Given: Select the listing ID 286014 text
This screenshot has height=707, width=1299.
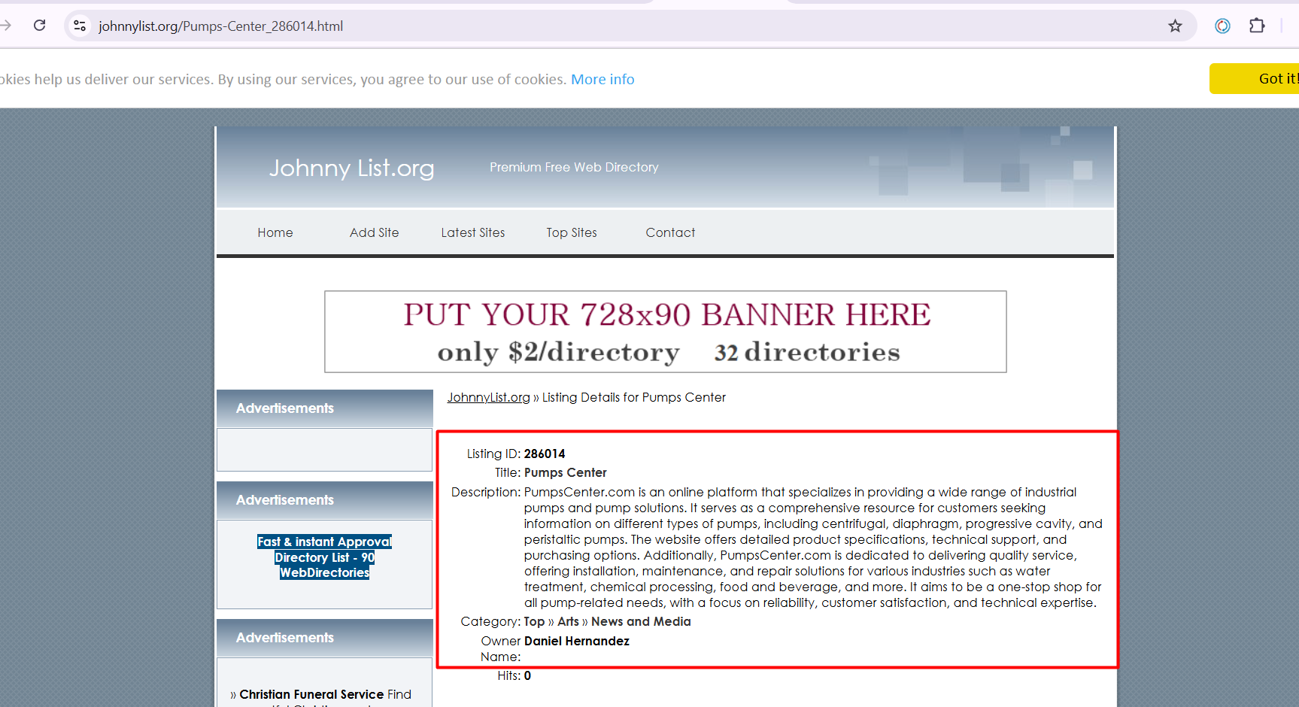Looking at the screenshot, I should point(545,454).
